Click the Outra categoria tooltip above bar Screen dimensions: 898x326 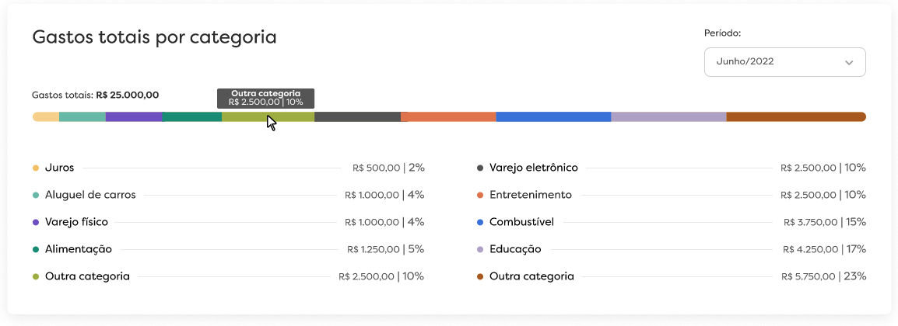click(265, 98)
